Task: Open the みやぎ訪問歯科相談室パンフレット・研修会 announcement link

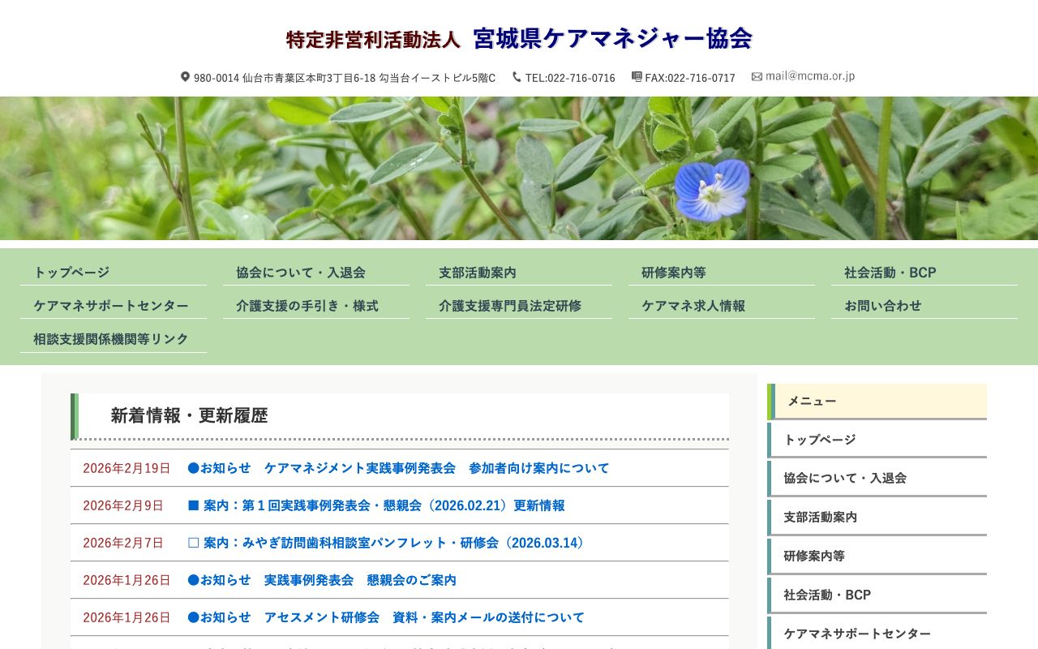Action: (x=388, y=544)
